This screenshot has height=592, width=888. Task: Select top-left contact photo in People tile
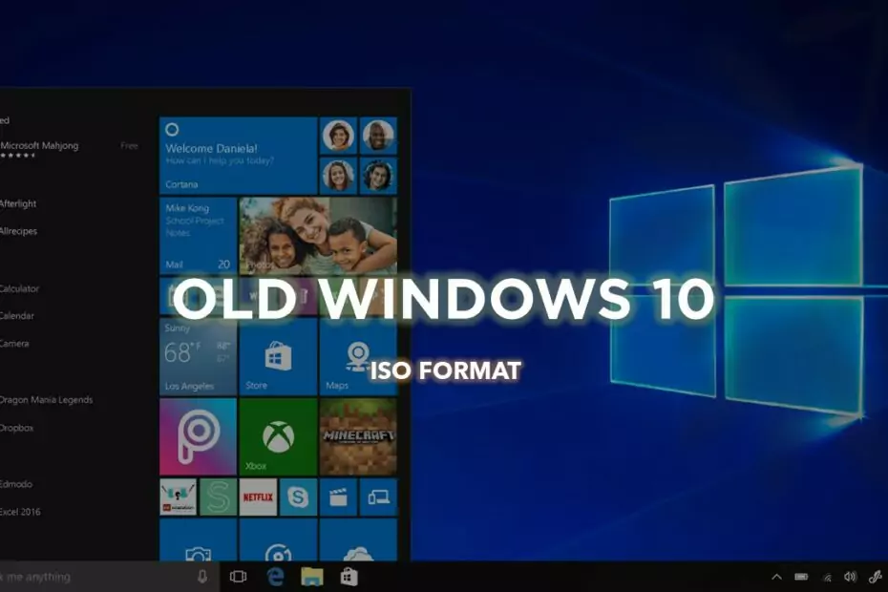point(339,136)
